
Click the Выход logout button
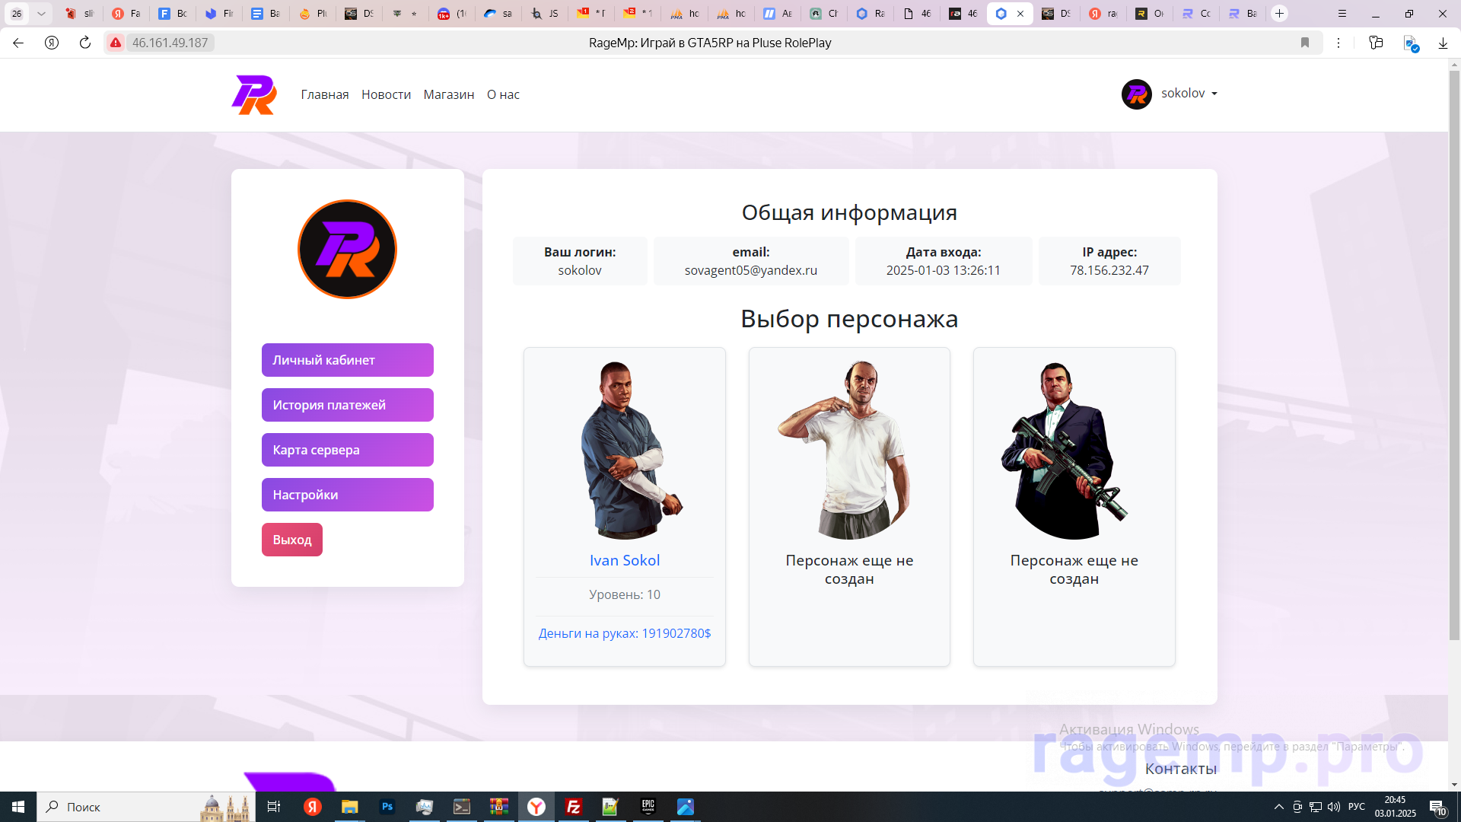(292, 540)
